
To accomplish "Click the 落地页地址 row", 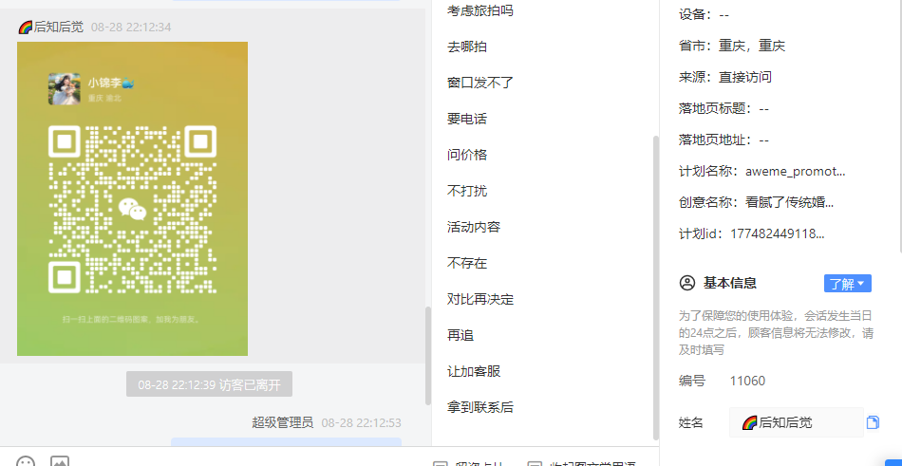I will (723, 140).
